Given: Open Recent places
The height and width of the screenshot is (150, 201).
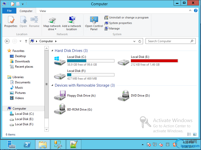Looking at the screenshot, I should pos(22,67).
